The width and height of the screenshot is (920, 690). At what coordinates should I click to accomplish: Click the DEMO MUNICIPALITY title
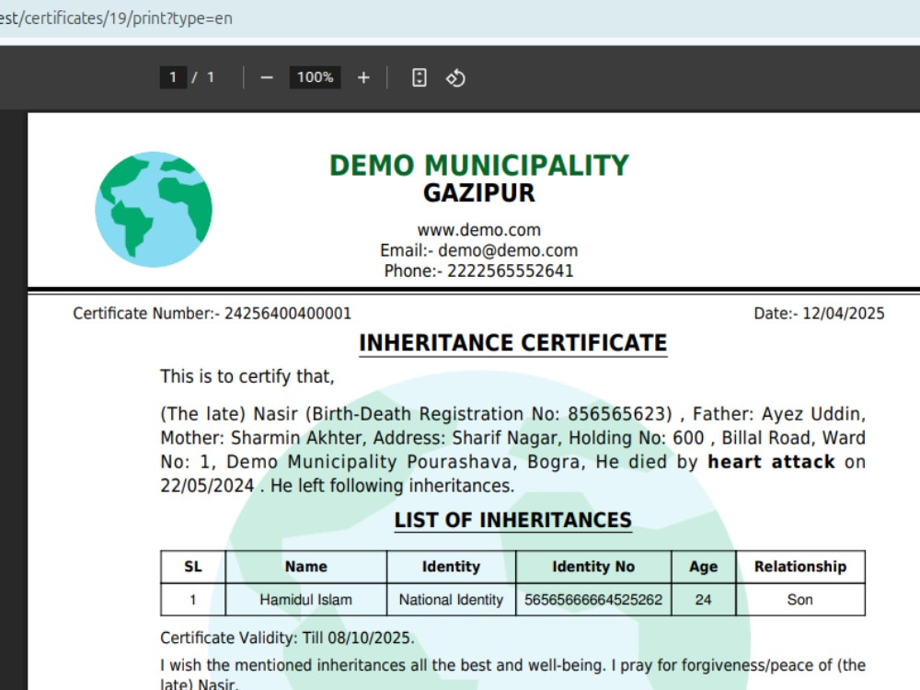[478, 166]
